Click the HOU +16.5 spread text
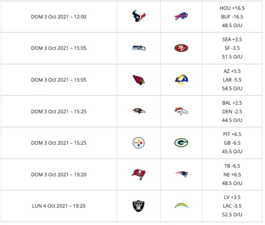Viewport: 265px width, 225px height. pos(232,8)
